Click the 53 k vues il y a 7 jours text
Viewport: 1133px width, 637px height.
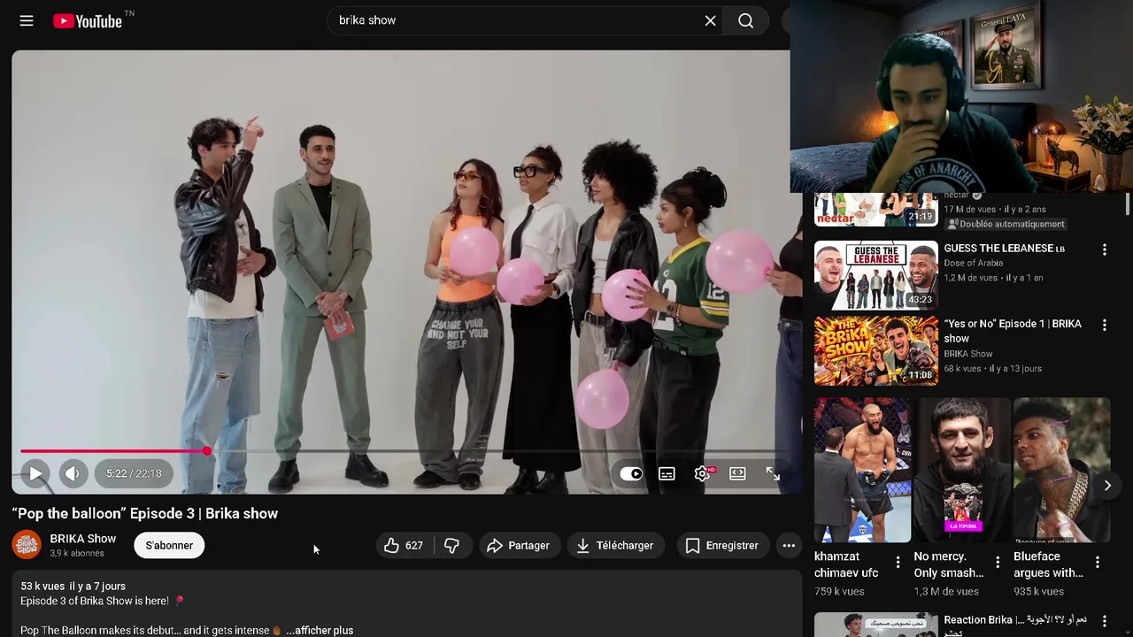click(73, 586)
